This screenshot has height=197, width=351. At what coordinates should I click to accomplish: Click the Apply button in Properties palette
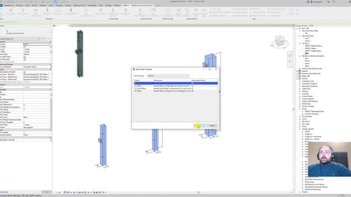(46, 192)
